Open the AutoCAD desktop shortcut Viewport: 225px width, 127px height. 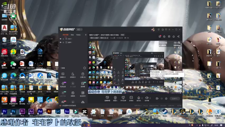tap(4, 30)
